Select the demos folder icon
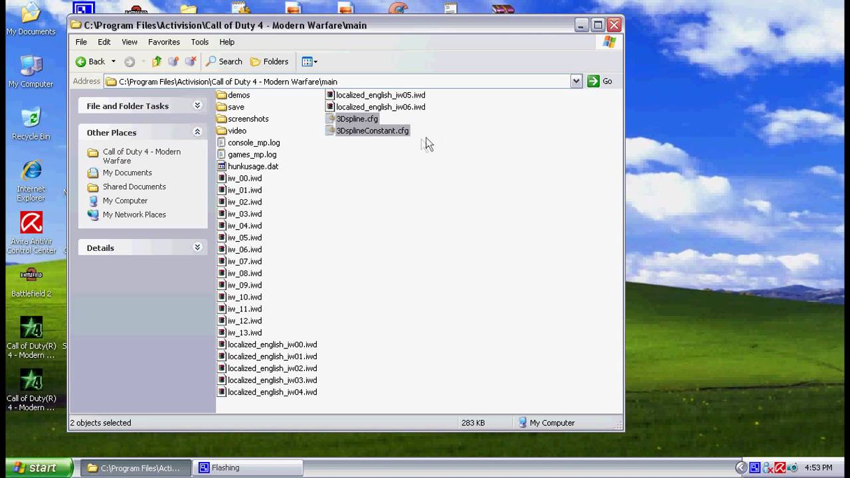850x478 pixels. pos(222,95)
